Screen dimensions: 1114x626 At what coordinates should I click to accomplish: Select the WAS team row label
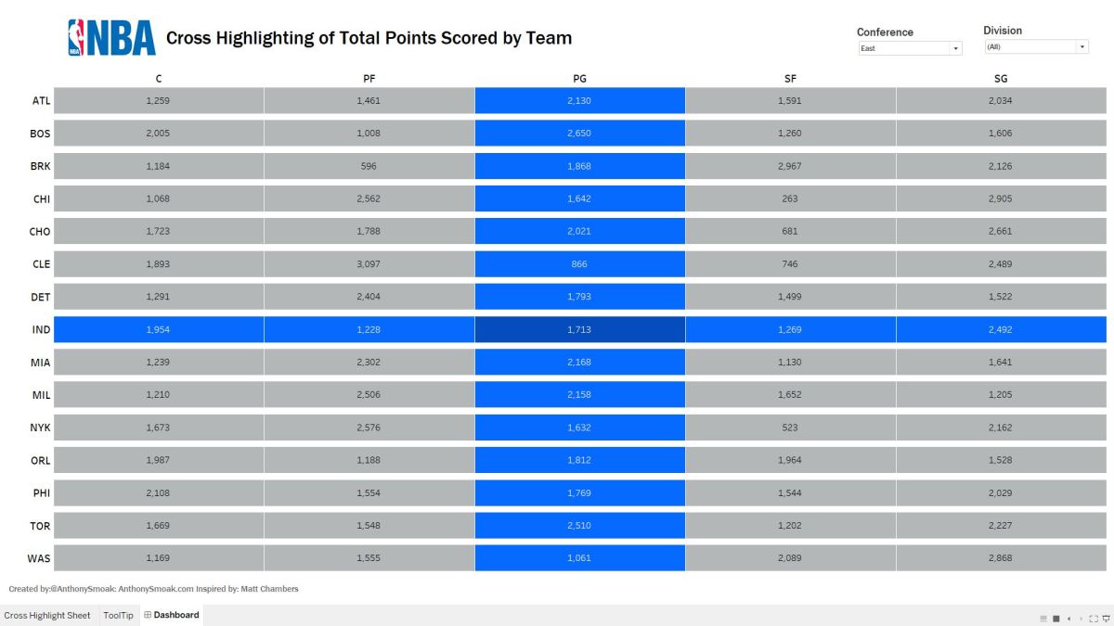[x=39, y=559]
